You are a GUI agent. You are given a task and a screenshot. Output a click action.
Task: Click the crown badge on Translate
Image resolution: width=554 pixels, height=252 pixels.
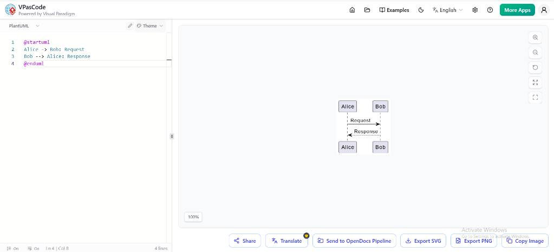click(x=307, y=235)
